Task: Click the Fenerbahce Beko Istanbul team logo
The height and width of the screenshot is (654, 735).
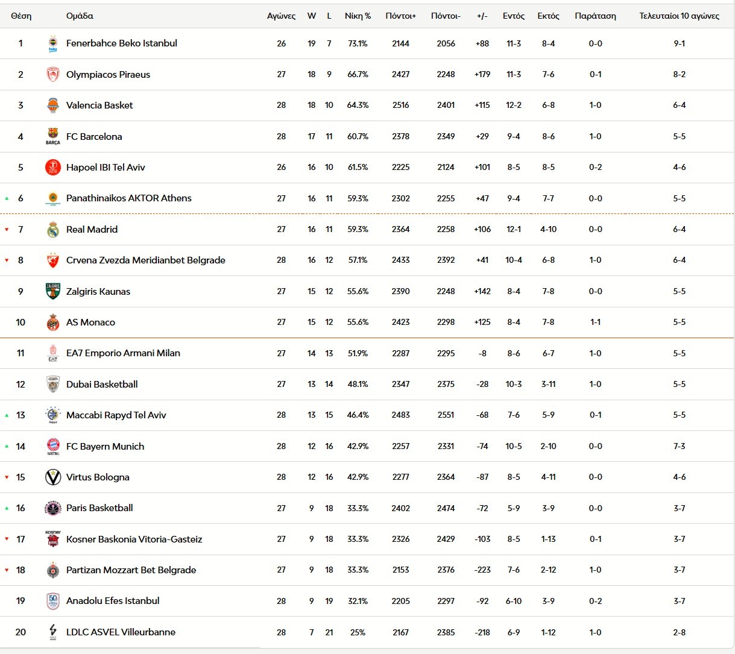Action: click(53, 44)
